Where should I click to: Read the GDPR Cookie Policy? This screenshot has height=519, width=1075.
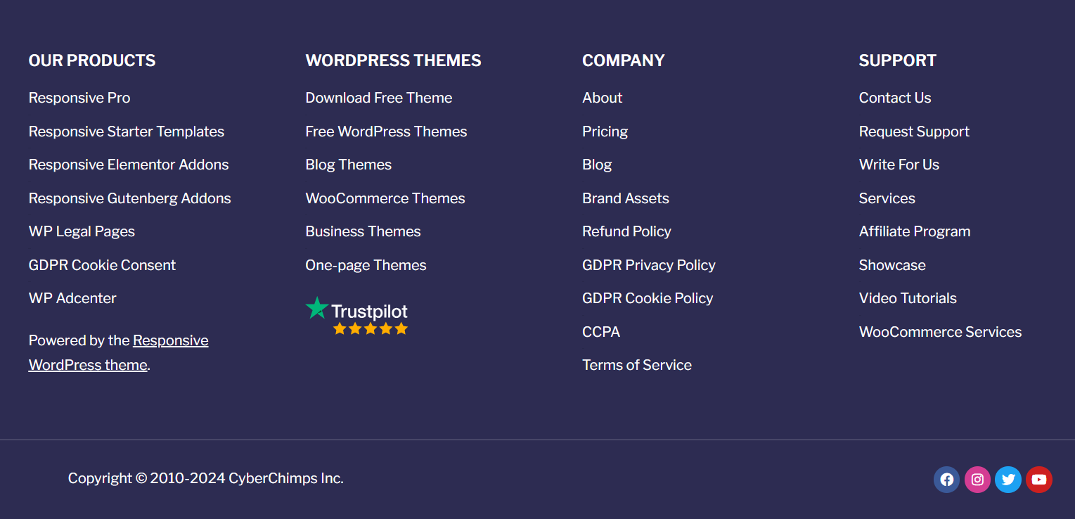pos(648,298)
